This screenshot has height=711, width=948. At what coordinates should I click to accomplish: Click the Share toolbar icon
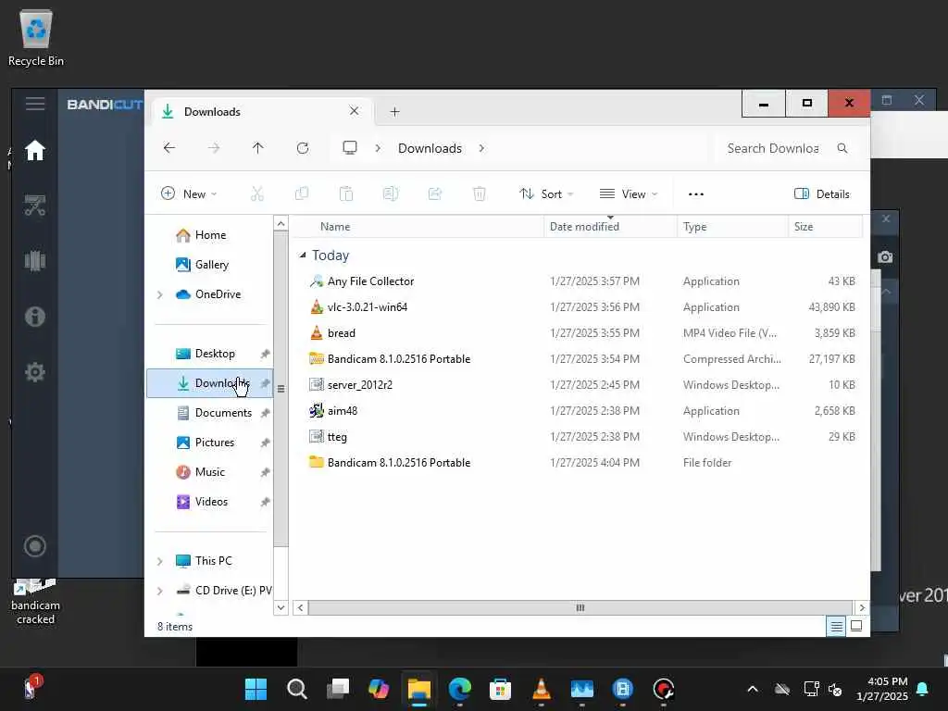tap(435, 193)
